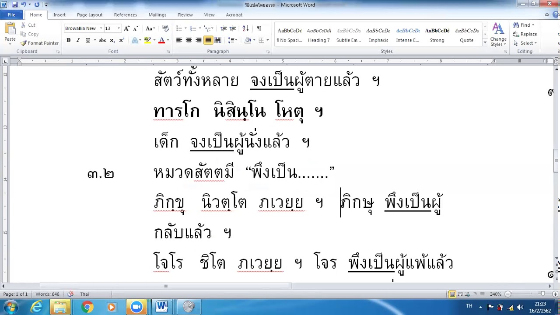Screen dimensions: 560x315
Task: Open the Borders dropdown arrow
Action: 268,40
